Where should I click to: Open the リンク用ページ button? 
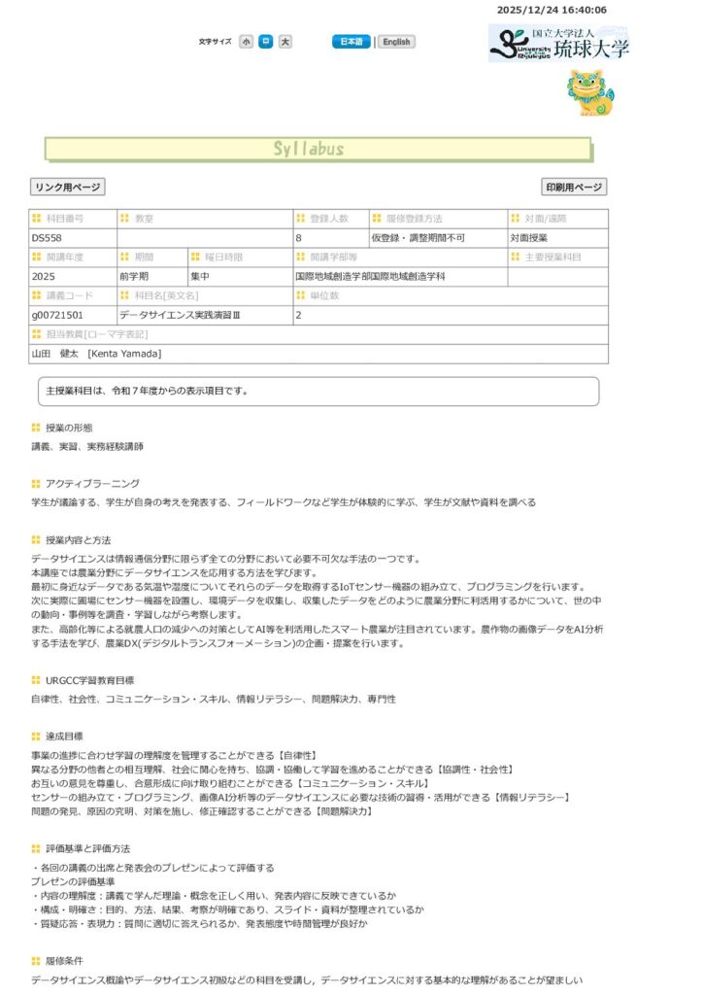(x=67, y=188)
